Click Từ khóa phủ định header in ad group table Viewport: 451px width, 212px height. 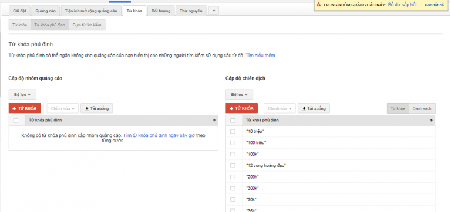(x=45, y=121)
